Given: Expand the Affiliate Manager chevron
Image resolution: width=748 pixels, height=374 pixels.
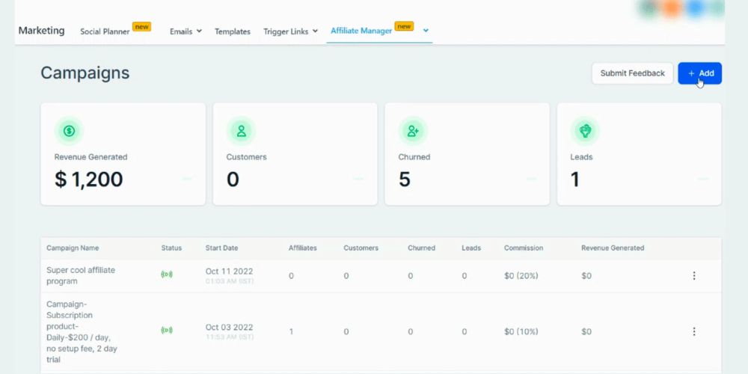Looking at the screenshot, I should click(426, 31).
